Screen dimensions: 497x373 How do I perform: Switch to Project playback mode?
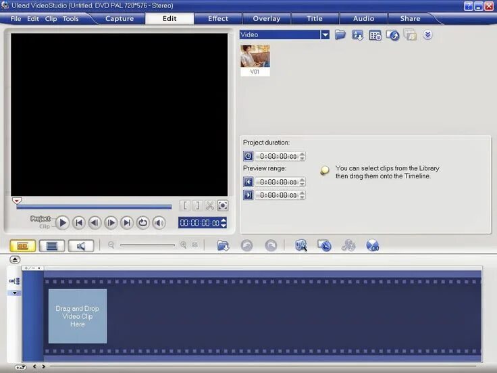click(41, 218)
